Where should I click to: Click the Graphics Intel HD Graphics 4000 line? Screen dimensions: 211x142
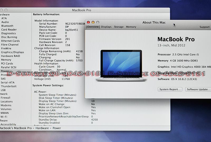point(184,67)
